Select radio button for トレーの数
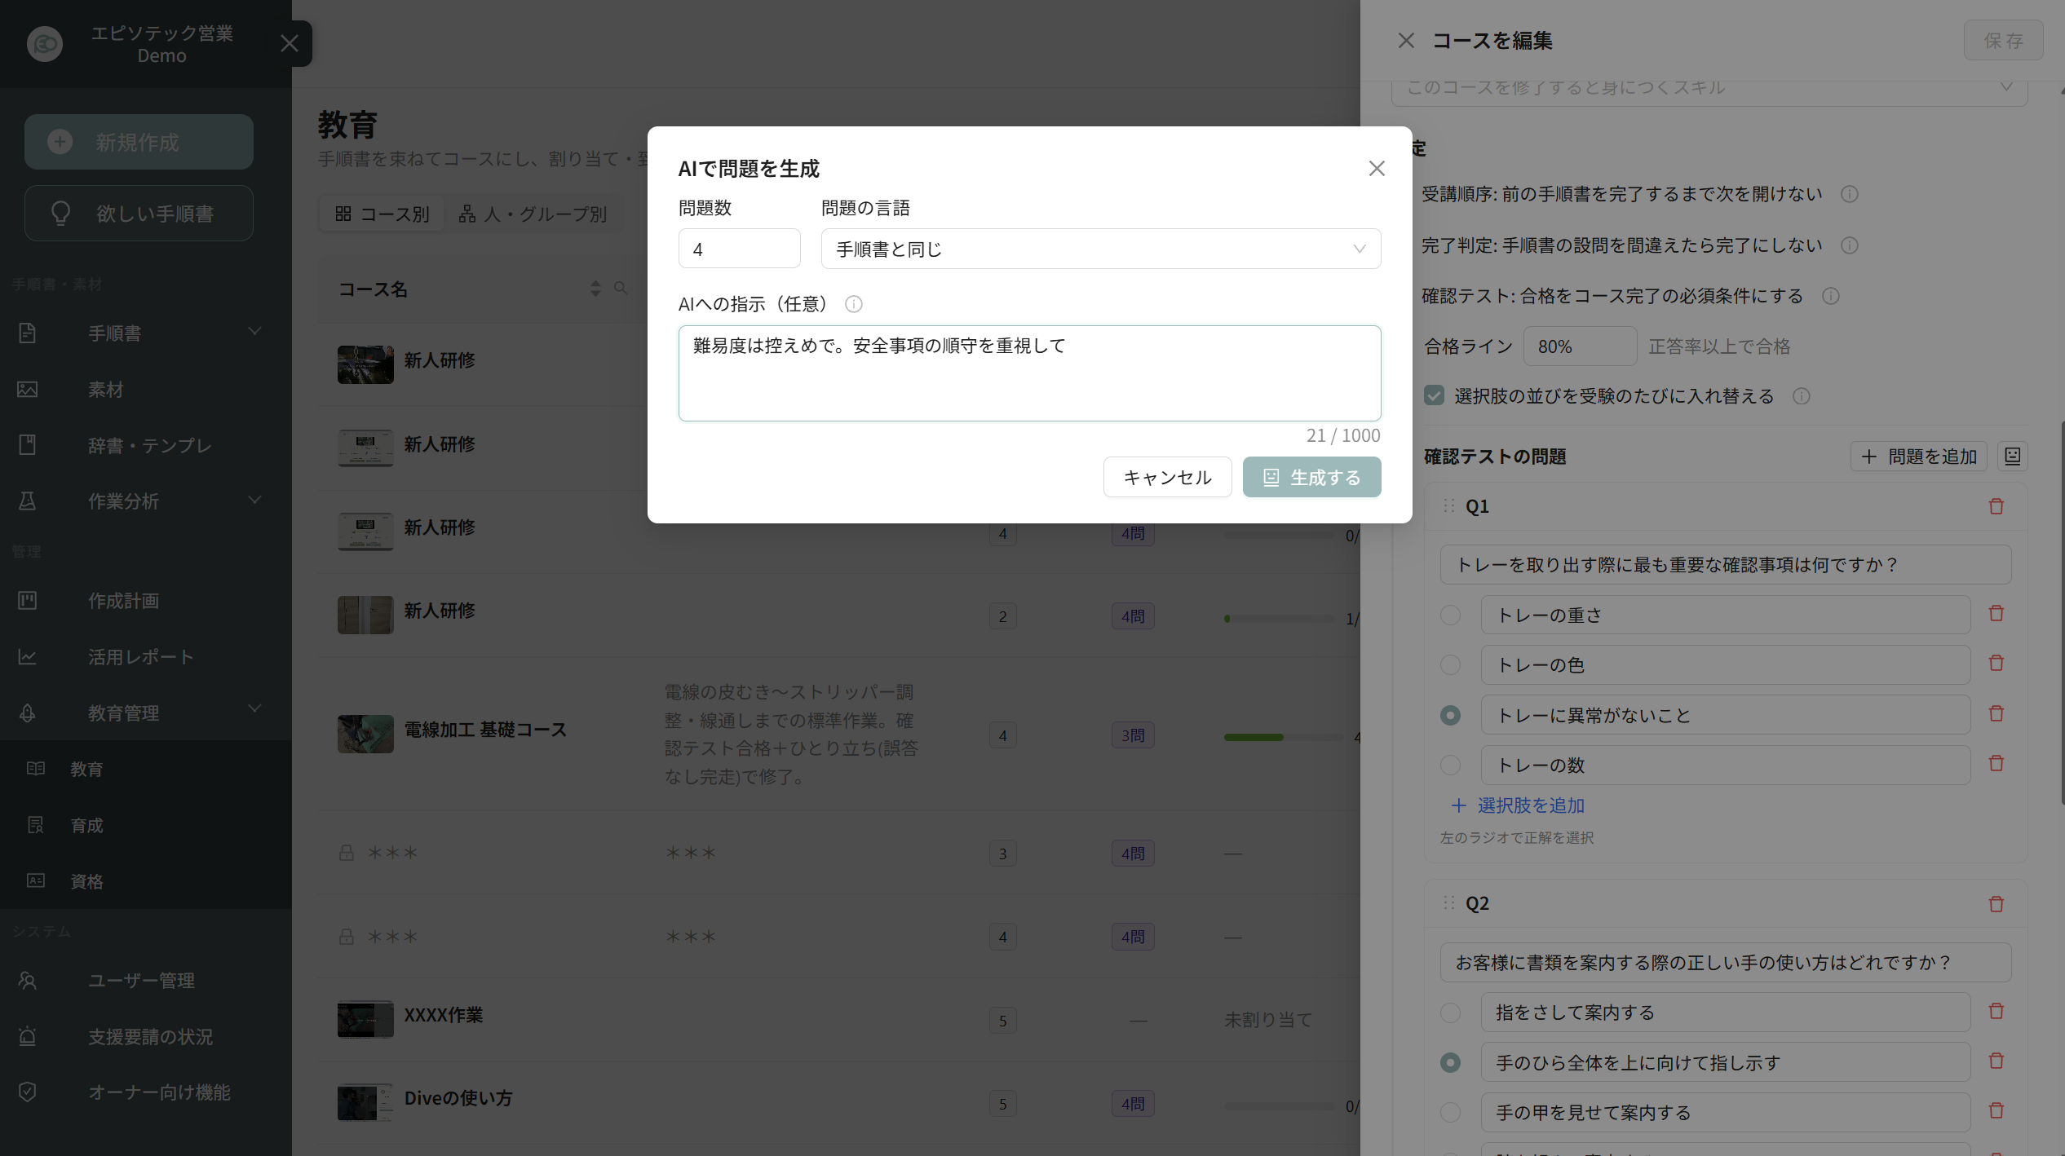Screen dimensions: 2065x1156 [1450, 765]
